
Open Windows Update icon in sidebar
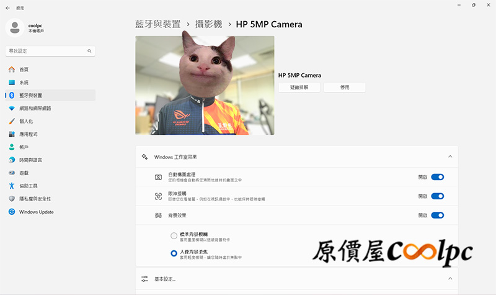pos(12,212)
